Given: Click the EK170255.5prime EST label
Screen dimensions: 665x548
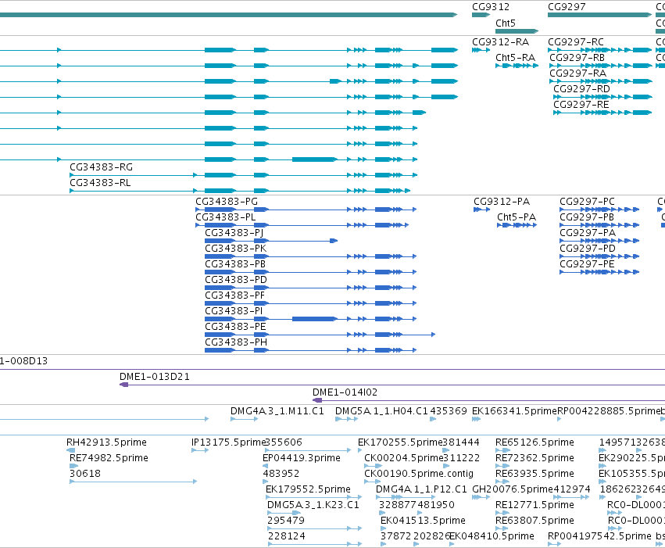Looking at the screenshot, I should pyautogui.click(x=400, y=442).
